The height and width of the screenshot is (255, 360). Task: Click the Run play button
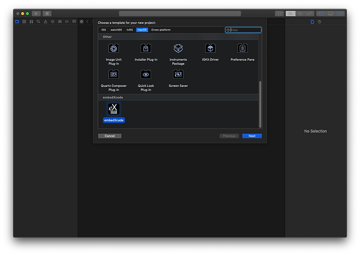pos(36,13)
